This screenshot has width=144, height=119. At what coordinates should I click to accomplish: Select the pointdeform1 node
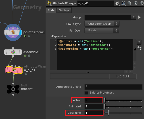[x=13, y=32]
